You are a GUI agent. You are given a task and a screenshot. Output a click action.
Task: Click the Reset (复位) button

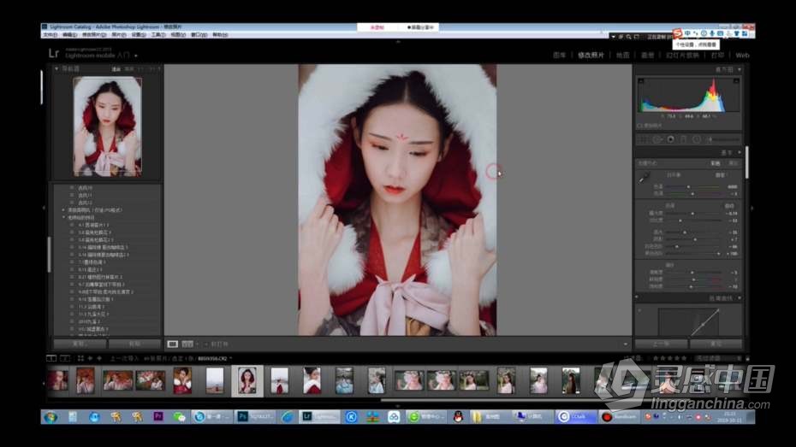coord(716,344)
